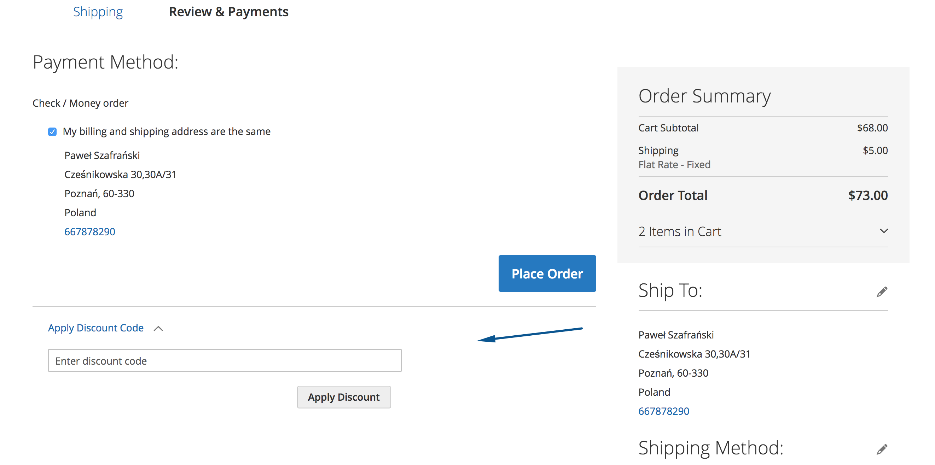Return to the Shipping checkout step
Screen dimensions: 935x465
[98, 12]
